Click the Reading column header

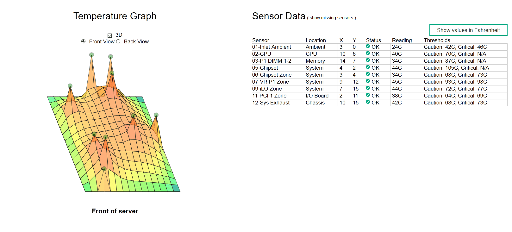pyautogui.click(x=402, y=40)
